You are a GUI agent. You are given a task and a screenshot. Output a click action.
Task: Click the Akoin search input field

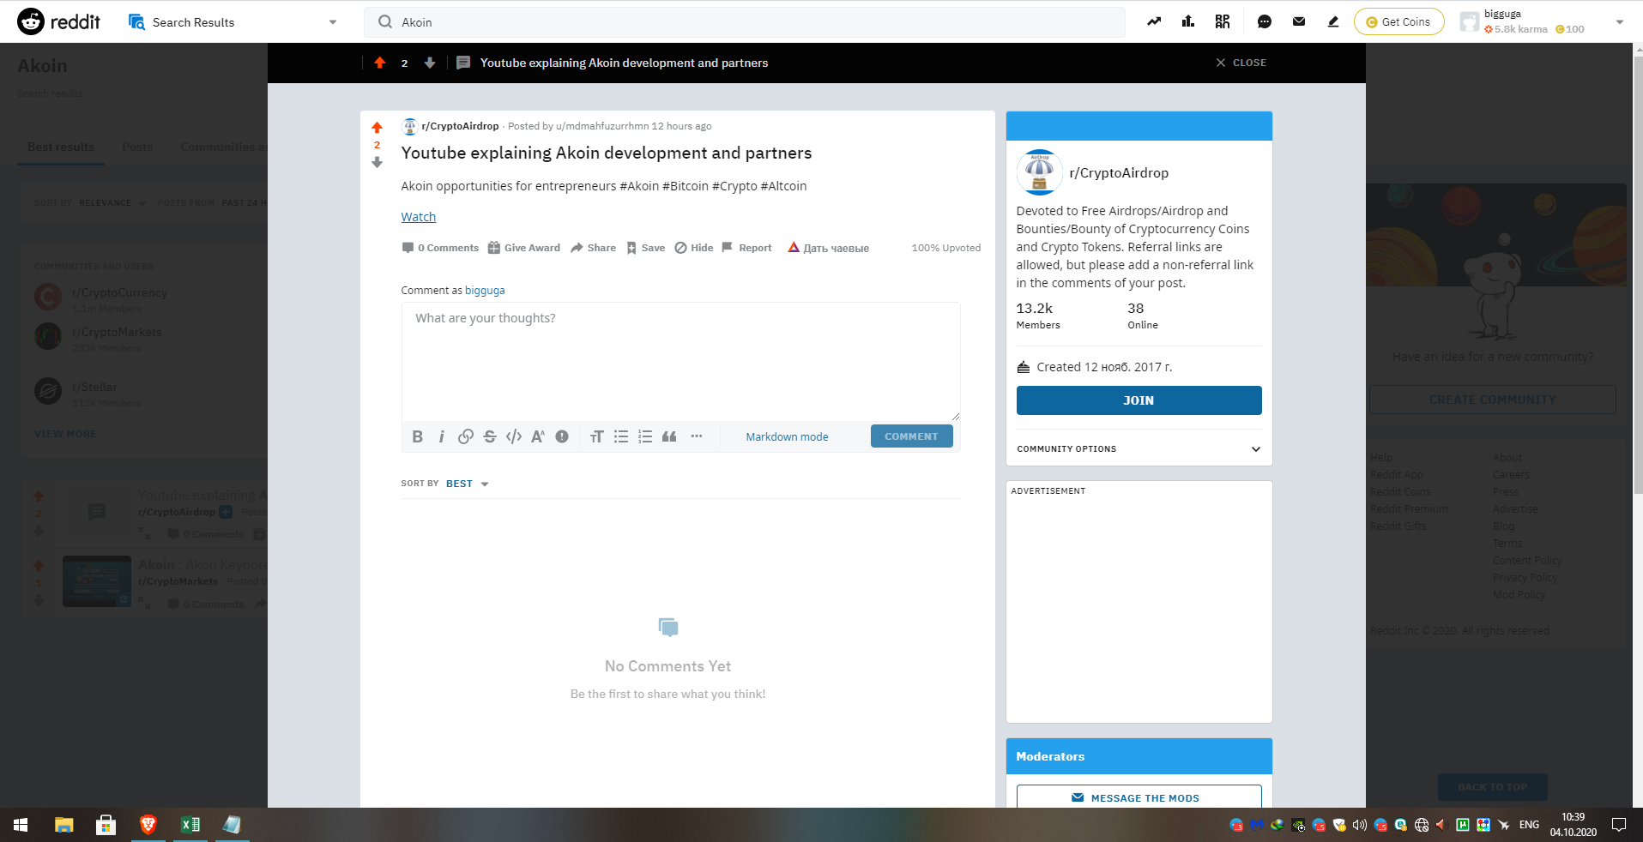(x=745, y=22)
